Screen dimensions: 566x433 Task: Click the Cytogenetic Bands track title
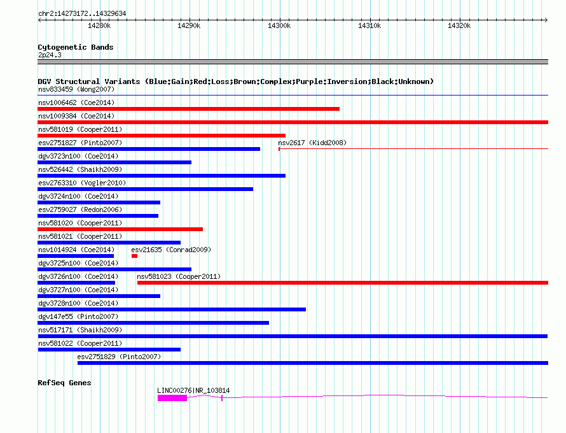coord(76,47)
